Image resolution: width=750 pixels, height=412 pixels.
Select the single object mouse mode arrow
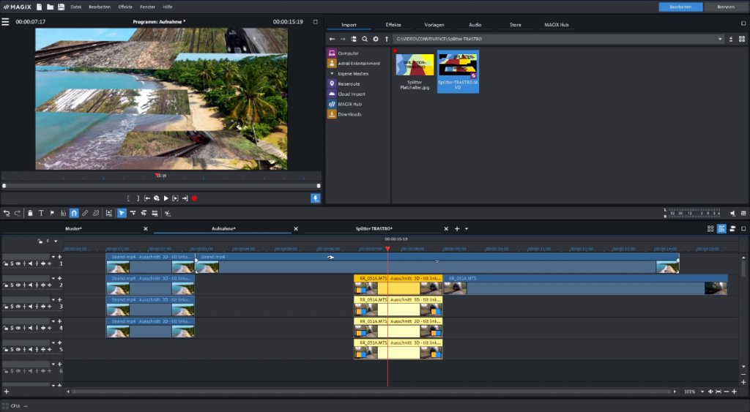(122, 213)
